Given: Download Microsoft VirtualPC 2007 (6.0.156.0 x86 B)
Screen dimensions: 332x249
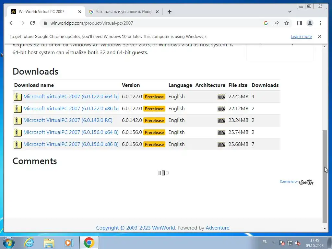Looking at the screenshot, I should [x=71, y=144].
